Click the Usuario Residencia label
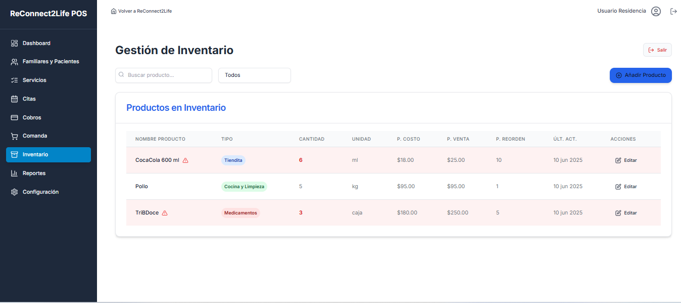 [x=621, y=11]
